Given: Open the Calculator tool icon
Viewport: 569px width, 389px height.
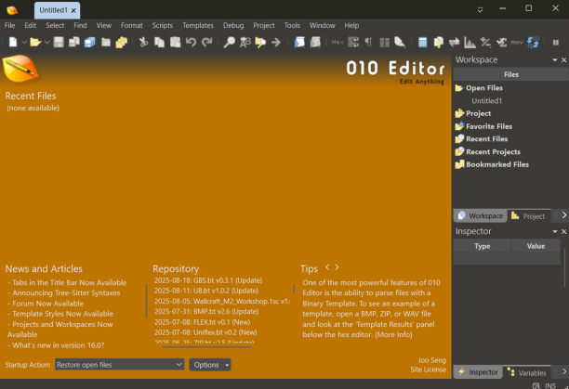Looking at the screenshot, I should click(x=422, y=43).
